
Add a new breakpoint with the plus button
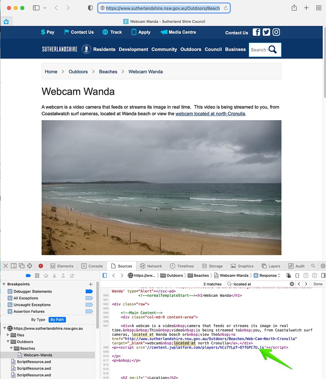point(91,284)
